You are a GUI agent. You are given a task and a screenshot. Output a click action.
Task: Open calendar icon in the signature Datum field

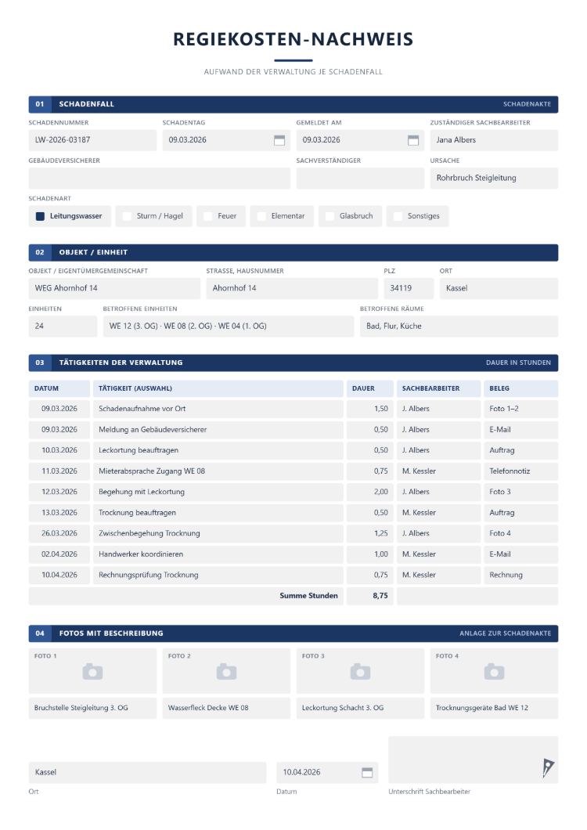coord(367,772)
